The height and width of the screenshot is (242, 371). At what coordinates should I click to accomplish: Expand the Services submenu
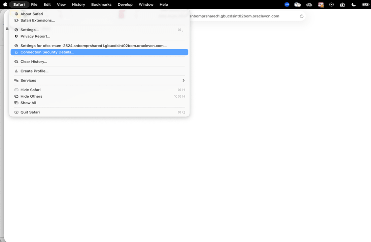point(99,81)
